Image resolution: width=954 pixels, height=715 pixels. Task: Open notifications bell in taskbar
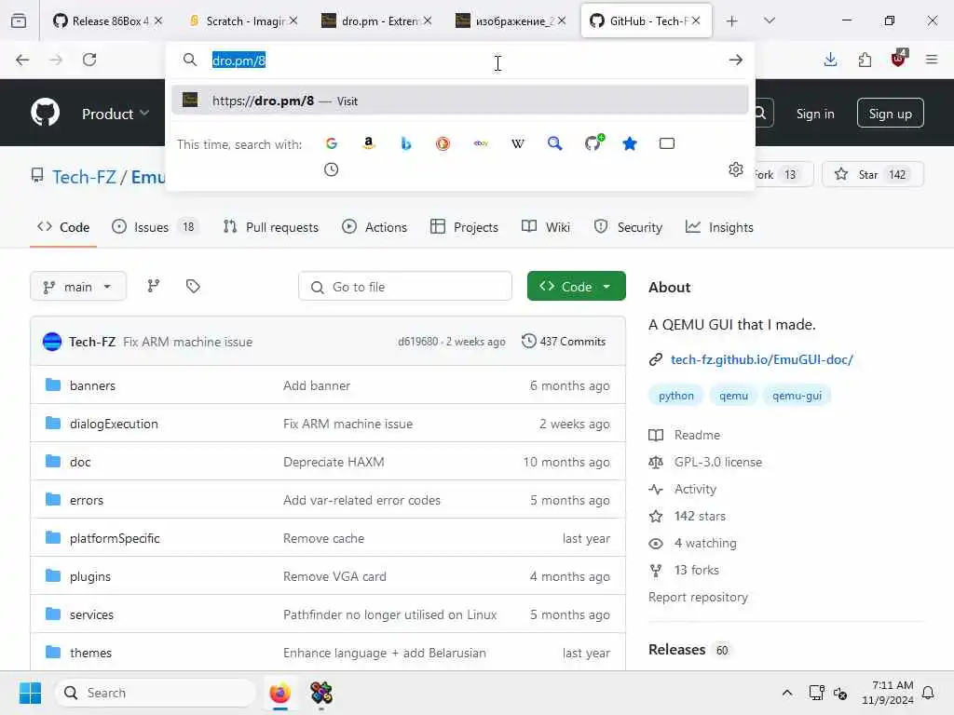pyautogui.click(x=929, y=693)
